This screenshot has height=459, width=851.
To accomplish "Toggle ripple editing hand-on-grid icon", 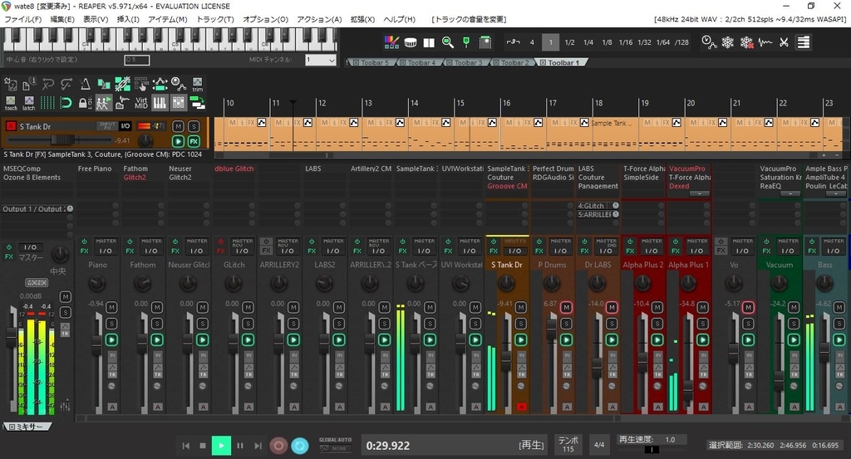I will click(x=141, y=84).
